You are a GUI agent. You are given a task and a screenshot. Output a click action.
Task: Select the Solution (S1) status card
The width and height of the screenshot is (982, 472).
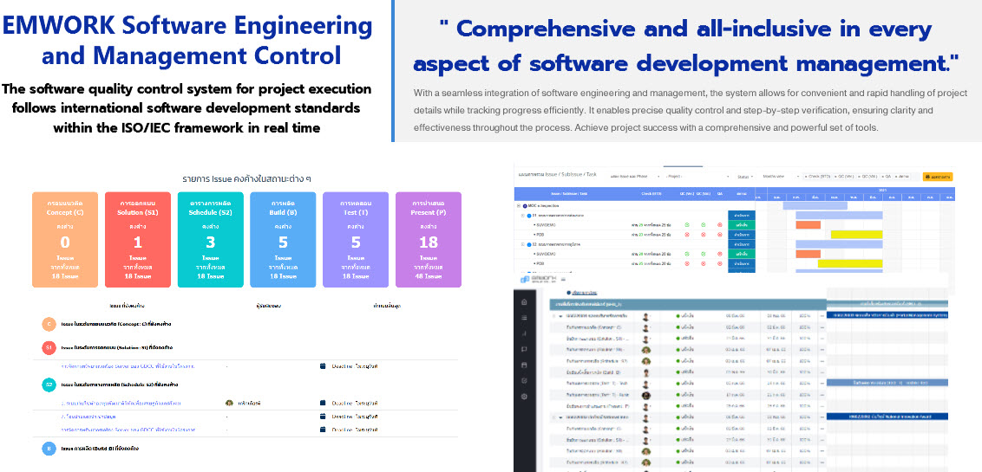pyautogui.click(x=138, y=239)
